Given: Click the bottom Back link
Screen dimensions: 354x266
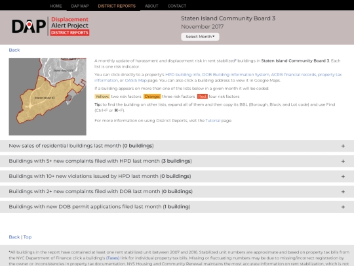Looking at the screenshot, I should coord(14,237).
